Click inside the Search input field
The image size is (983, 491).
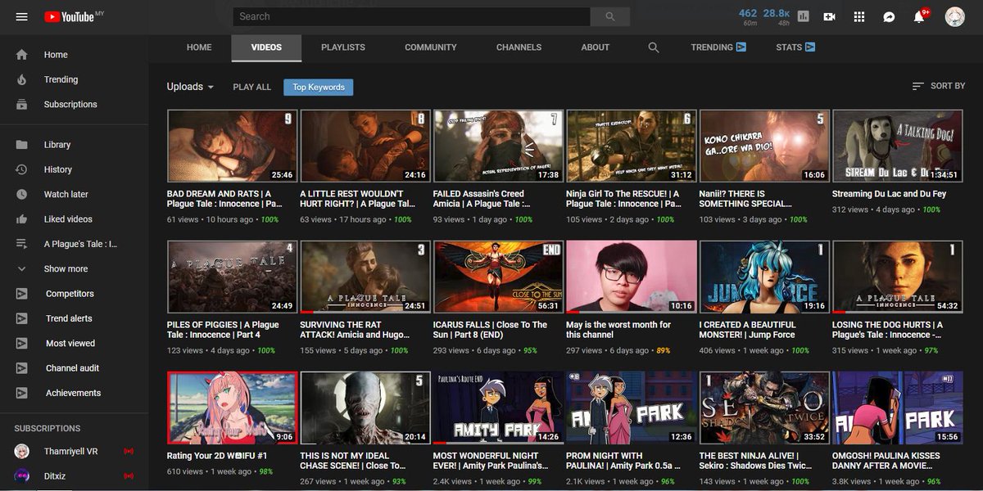[x=411, y=16]
